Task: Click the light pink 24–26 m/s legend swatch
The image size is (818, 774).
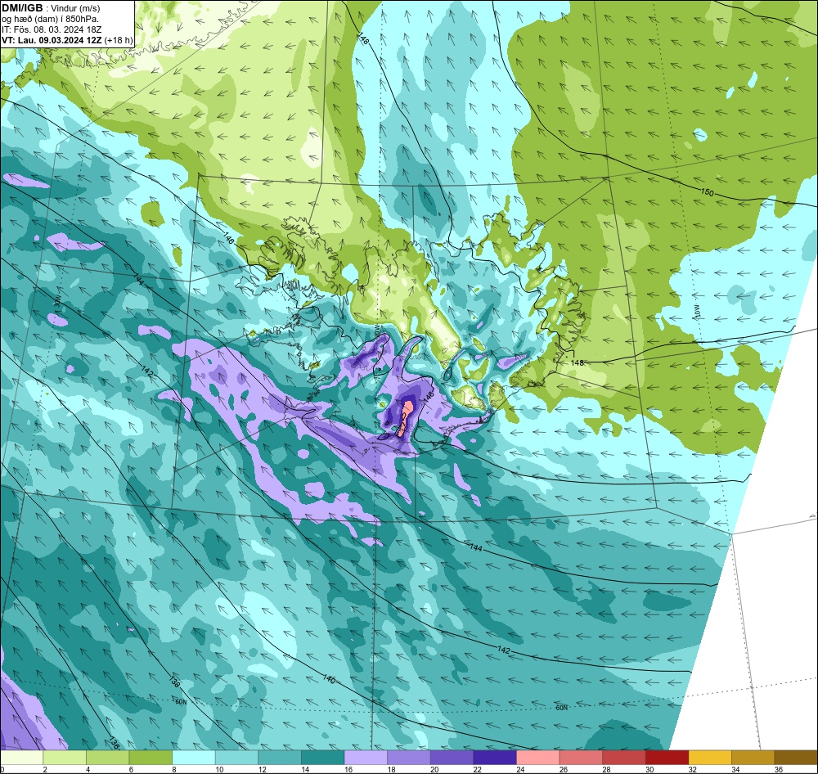Action: pos(538,758)
